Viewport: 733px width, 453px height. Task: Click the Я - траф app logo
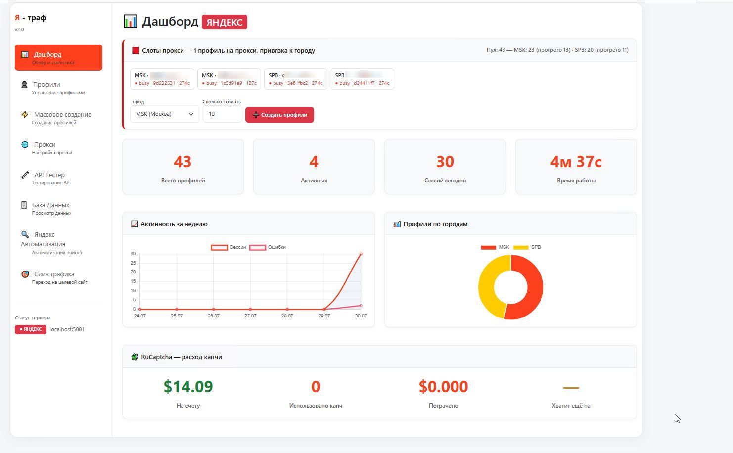coord(31,18)
